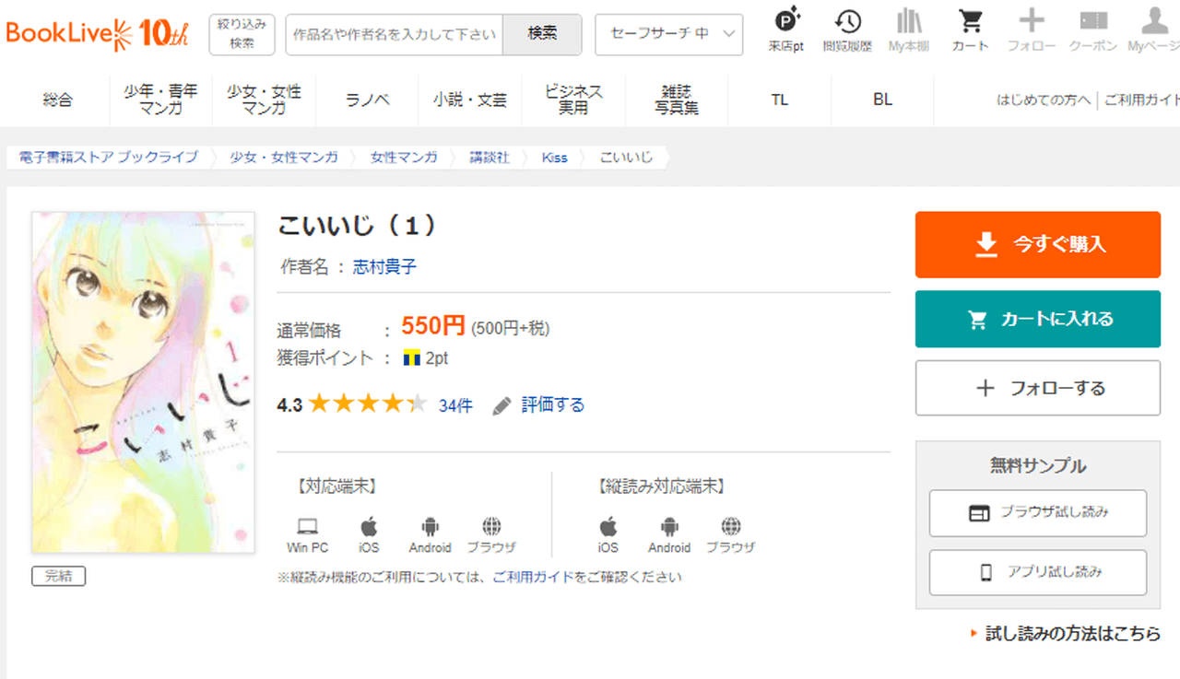Expand the セーフサーチ 中 dropdown
This screenshot has height=679, width=1180.
click(668, 34)
